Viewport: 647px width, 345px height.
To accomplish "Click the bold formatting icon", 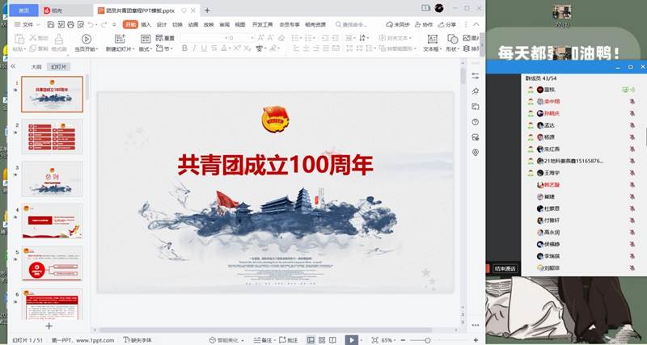I will 184,48.
